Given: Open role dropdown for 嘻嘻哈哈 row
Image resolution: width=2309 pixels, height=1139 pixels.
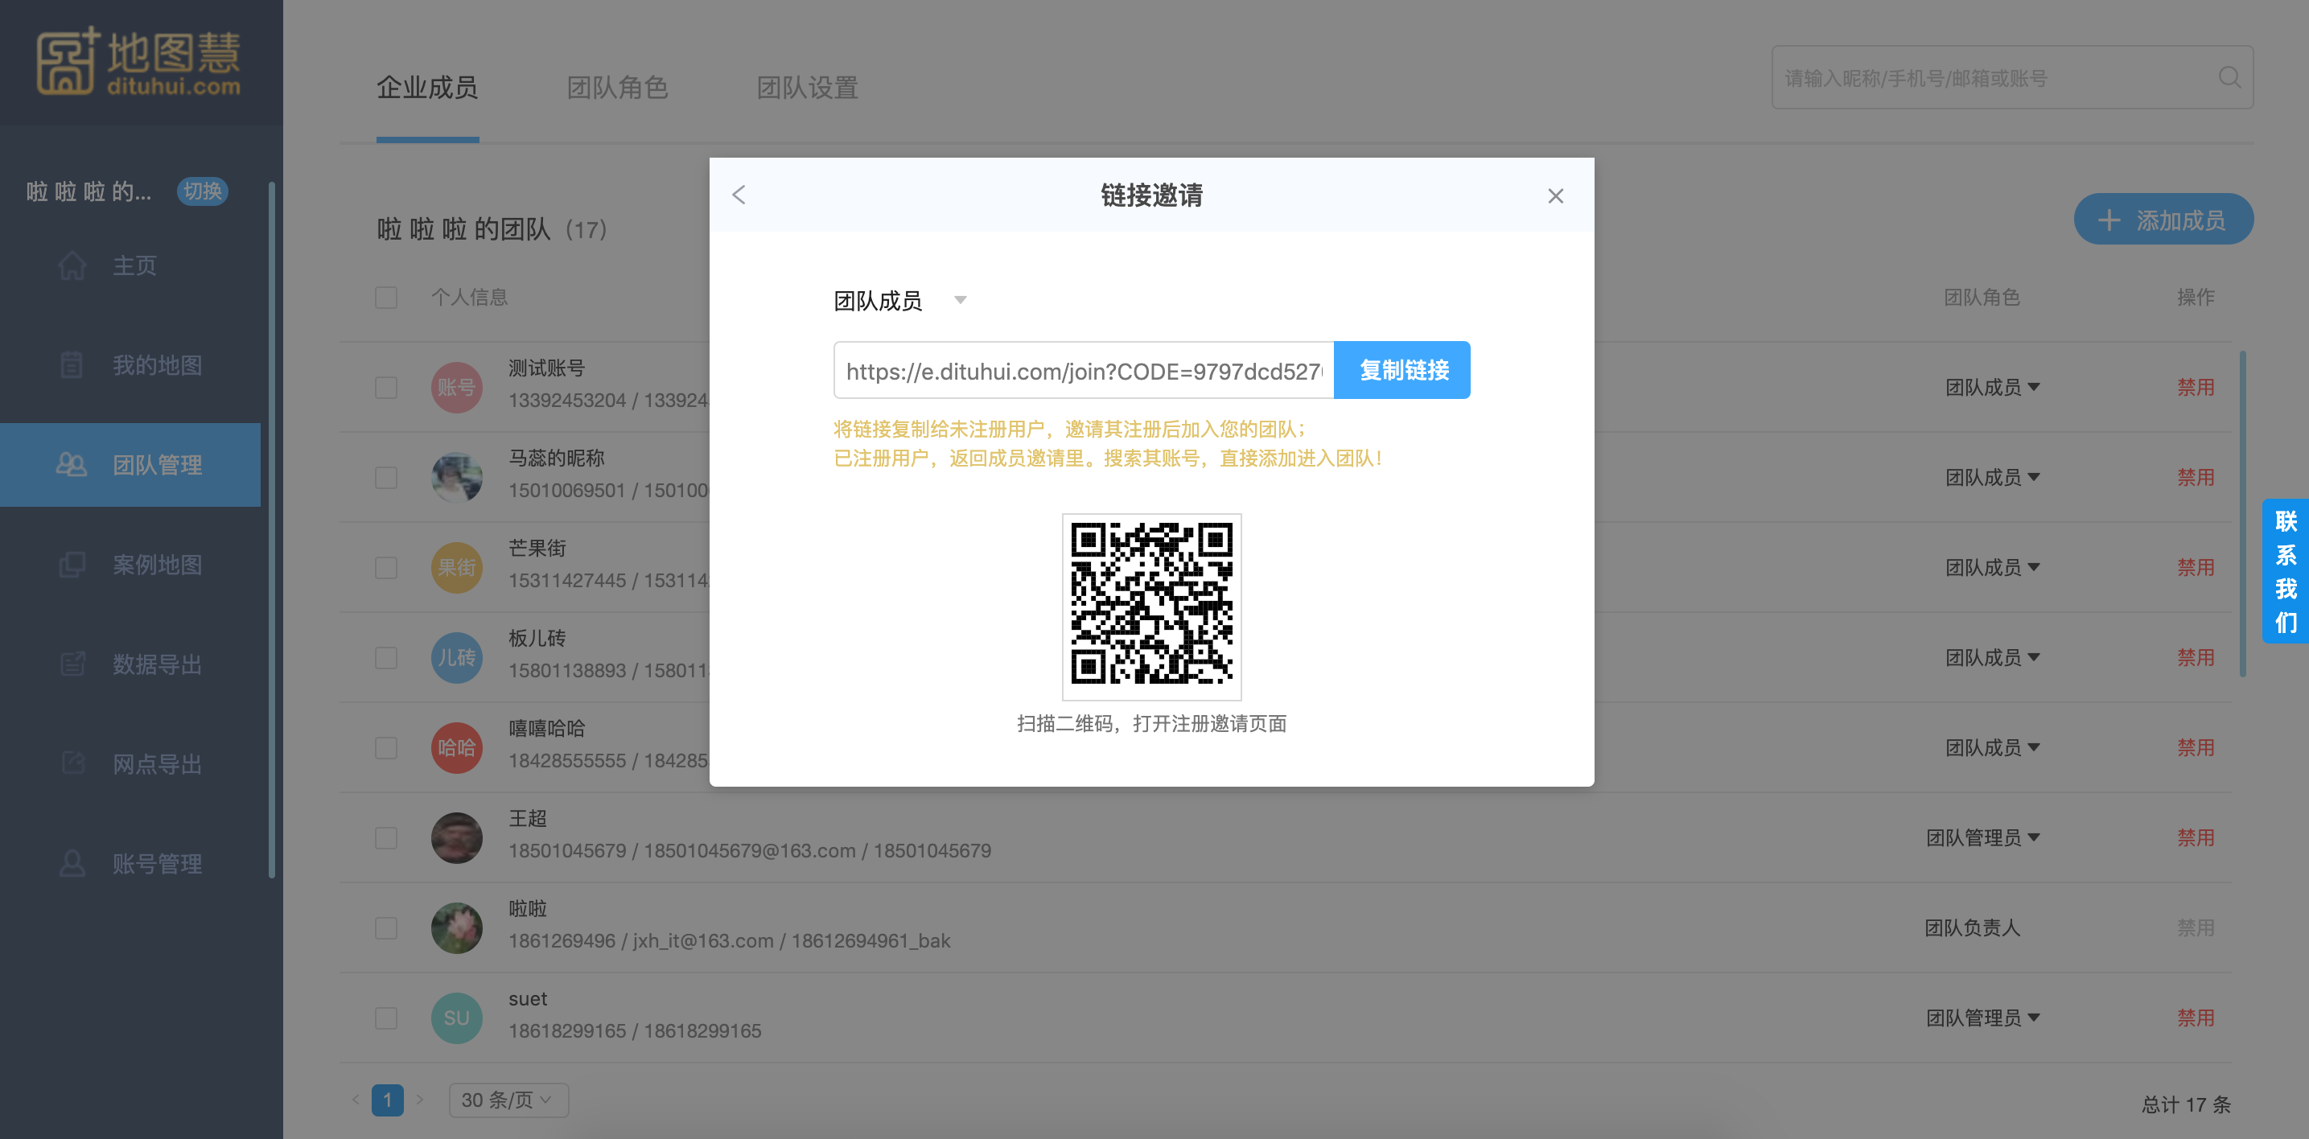Looking at the screenshot, I should (1992, 747).
